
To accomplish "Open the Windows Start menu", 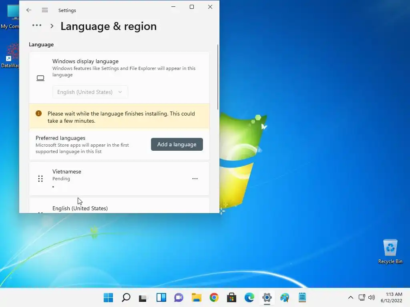I will tap(108, 297).
